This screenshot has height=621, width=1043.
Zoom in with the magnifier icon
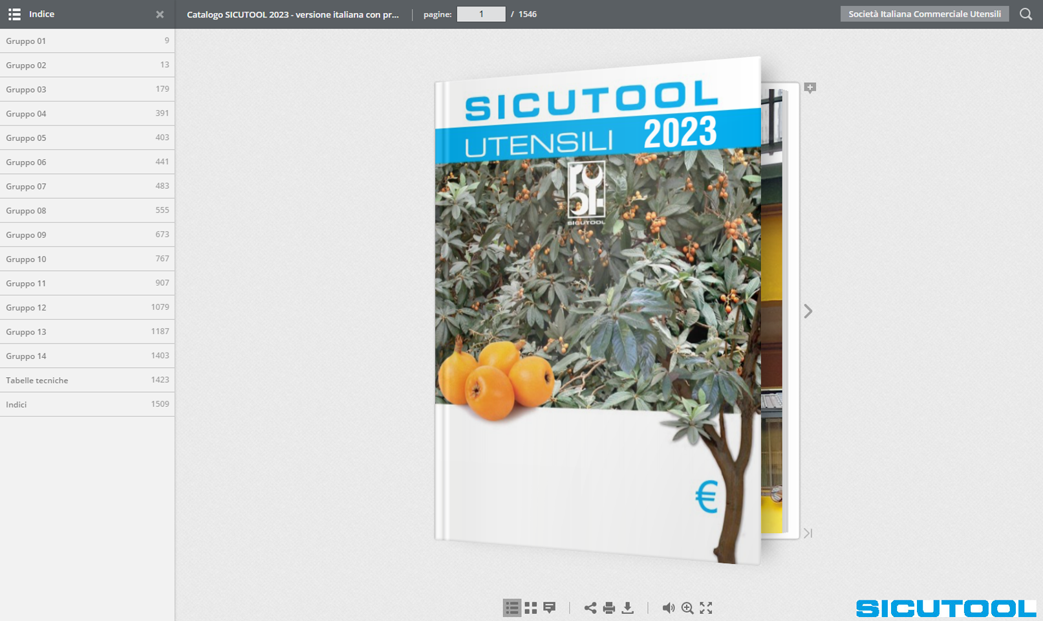tap(687, 608)
